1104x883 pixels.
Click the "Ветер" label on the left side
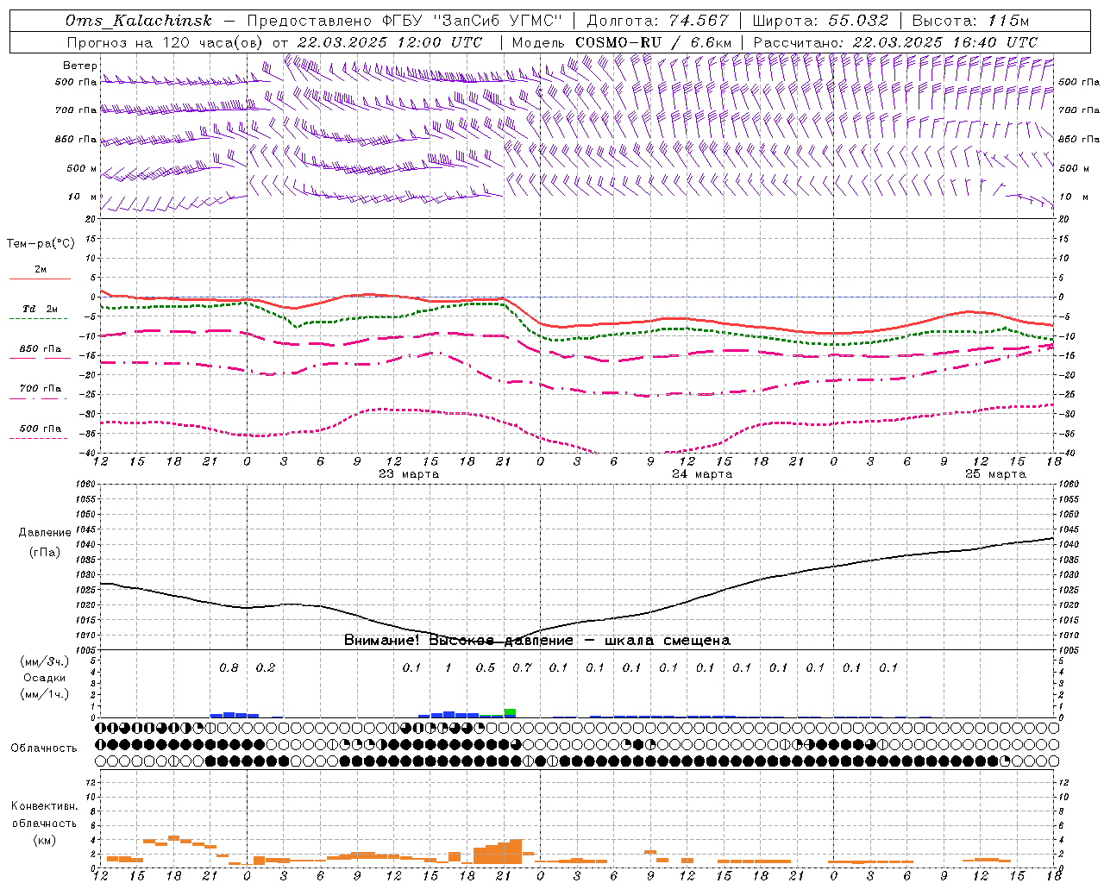80,66
